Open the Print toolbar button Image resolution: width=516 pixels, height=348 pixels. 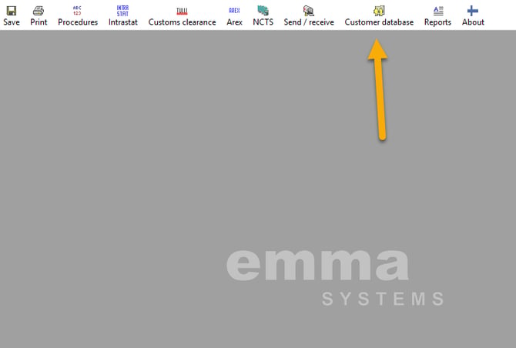click(39, 15)
